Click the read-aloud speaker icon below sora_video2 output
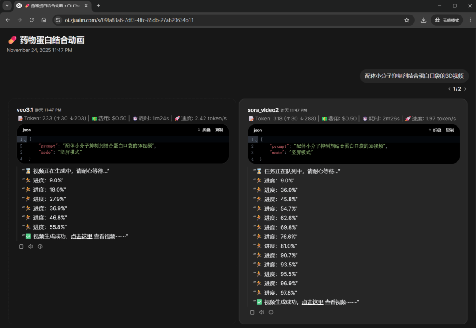Screen dimensions: 476x328 coord(261,312)
